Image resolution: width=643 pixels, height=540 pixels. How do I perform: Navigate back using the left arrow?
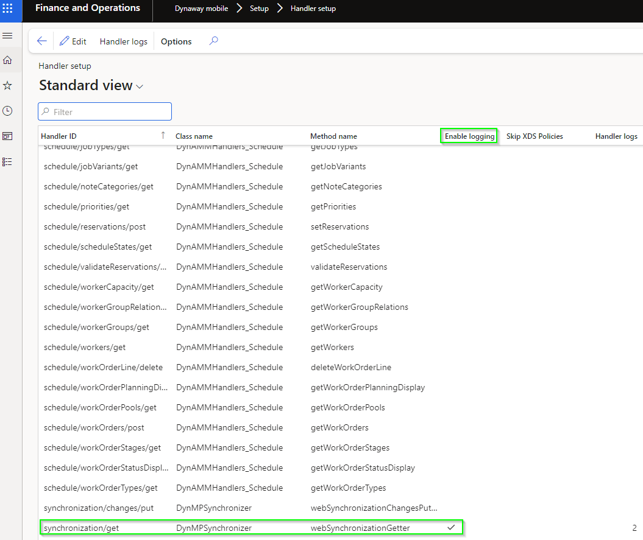(x=41, y=41)
